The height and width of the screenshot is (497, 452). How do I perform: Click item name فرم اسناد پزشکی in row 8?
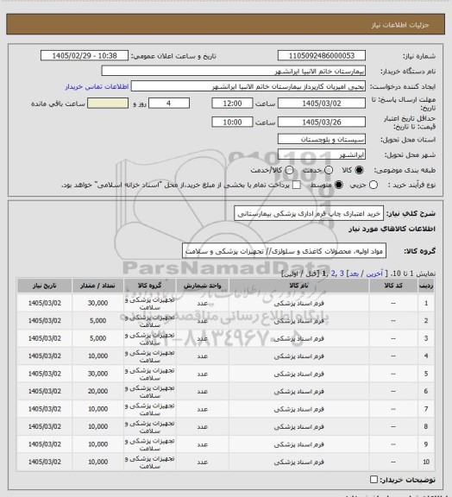pyautogui.click(x=299, y=426)
